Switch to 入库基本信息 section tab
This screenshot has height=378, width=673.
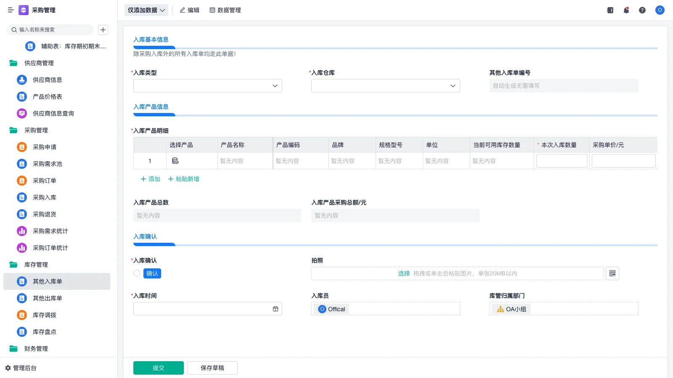(151, 39)
